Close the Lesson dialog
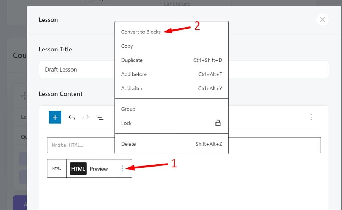Screen dimensions: 342x210 click(x=322, y=19)
